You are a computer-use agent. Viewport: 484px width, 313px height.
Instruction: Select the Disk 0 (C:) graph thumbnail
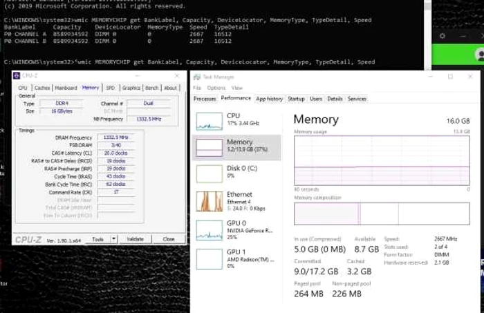(210, 173)
